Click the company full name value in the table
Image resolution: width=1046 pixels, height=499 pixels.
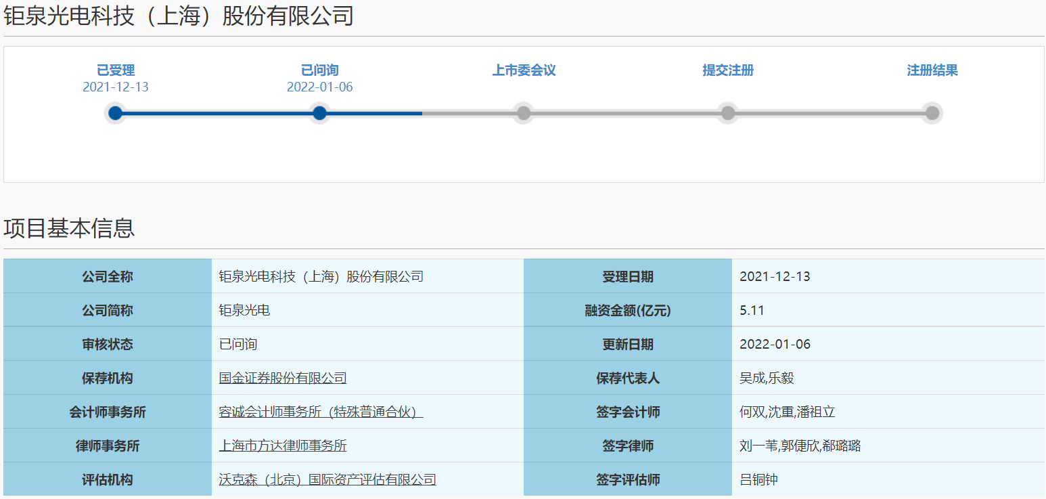coord(321,276)
